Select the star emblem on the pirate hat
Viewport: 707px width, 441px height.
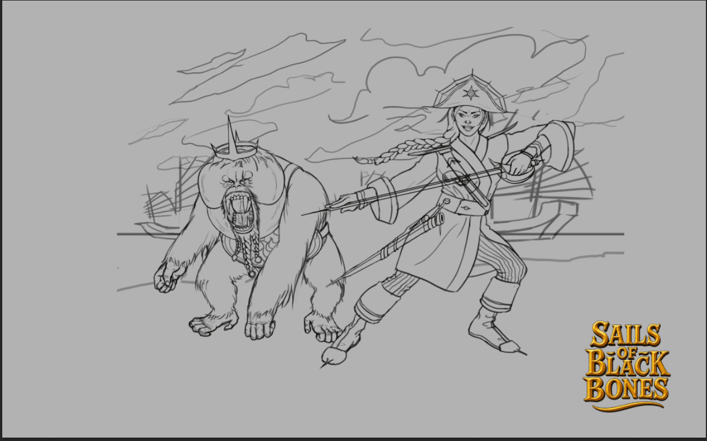pos(470,93)
